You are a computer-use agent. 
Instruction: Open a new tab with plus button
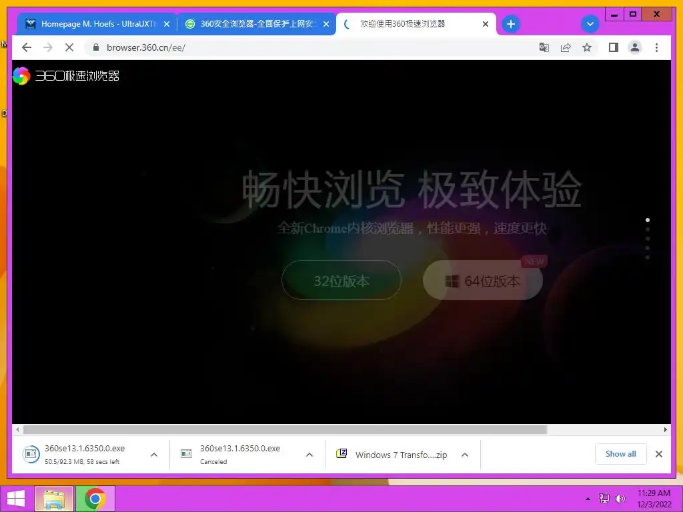click(511, 24)
